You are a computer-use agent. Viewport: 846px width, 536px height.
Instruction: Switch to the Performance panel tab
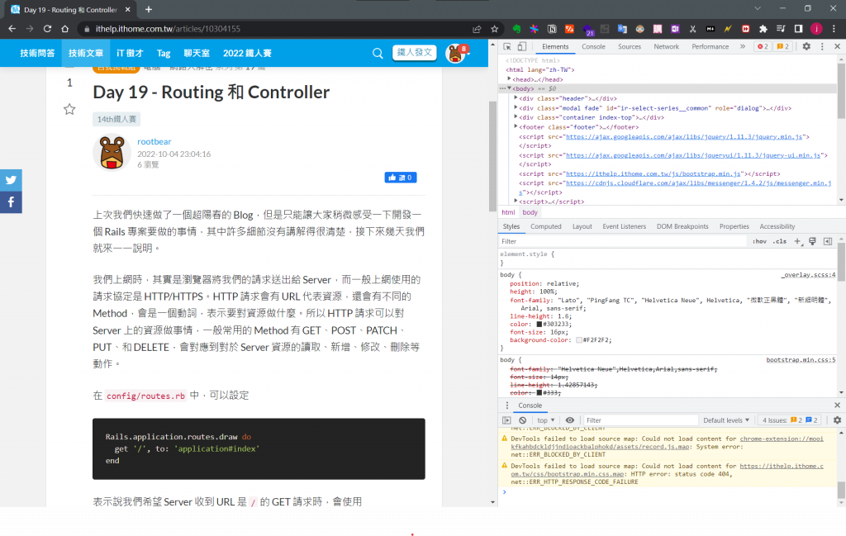[x=710, y=47]
